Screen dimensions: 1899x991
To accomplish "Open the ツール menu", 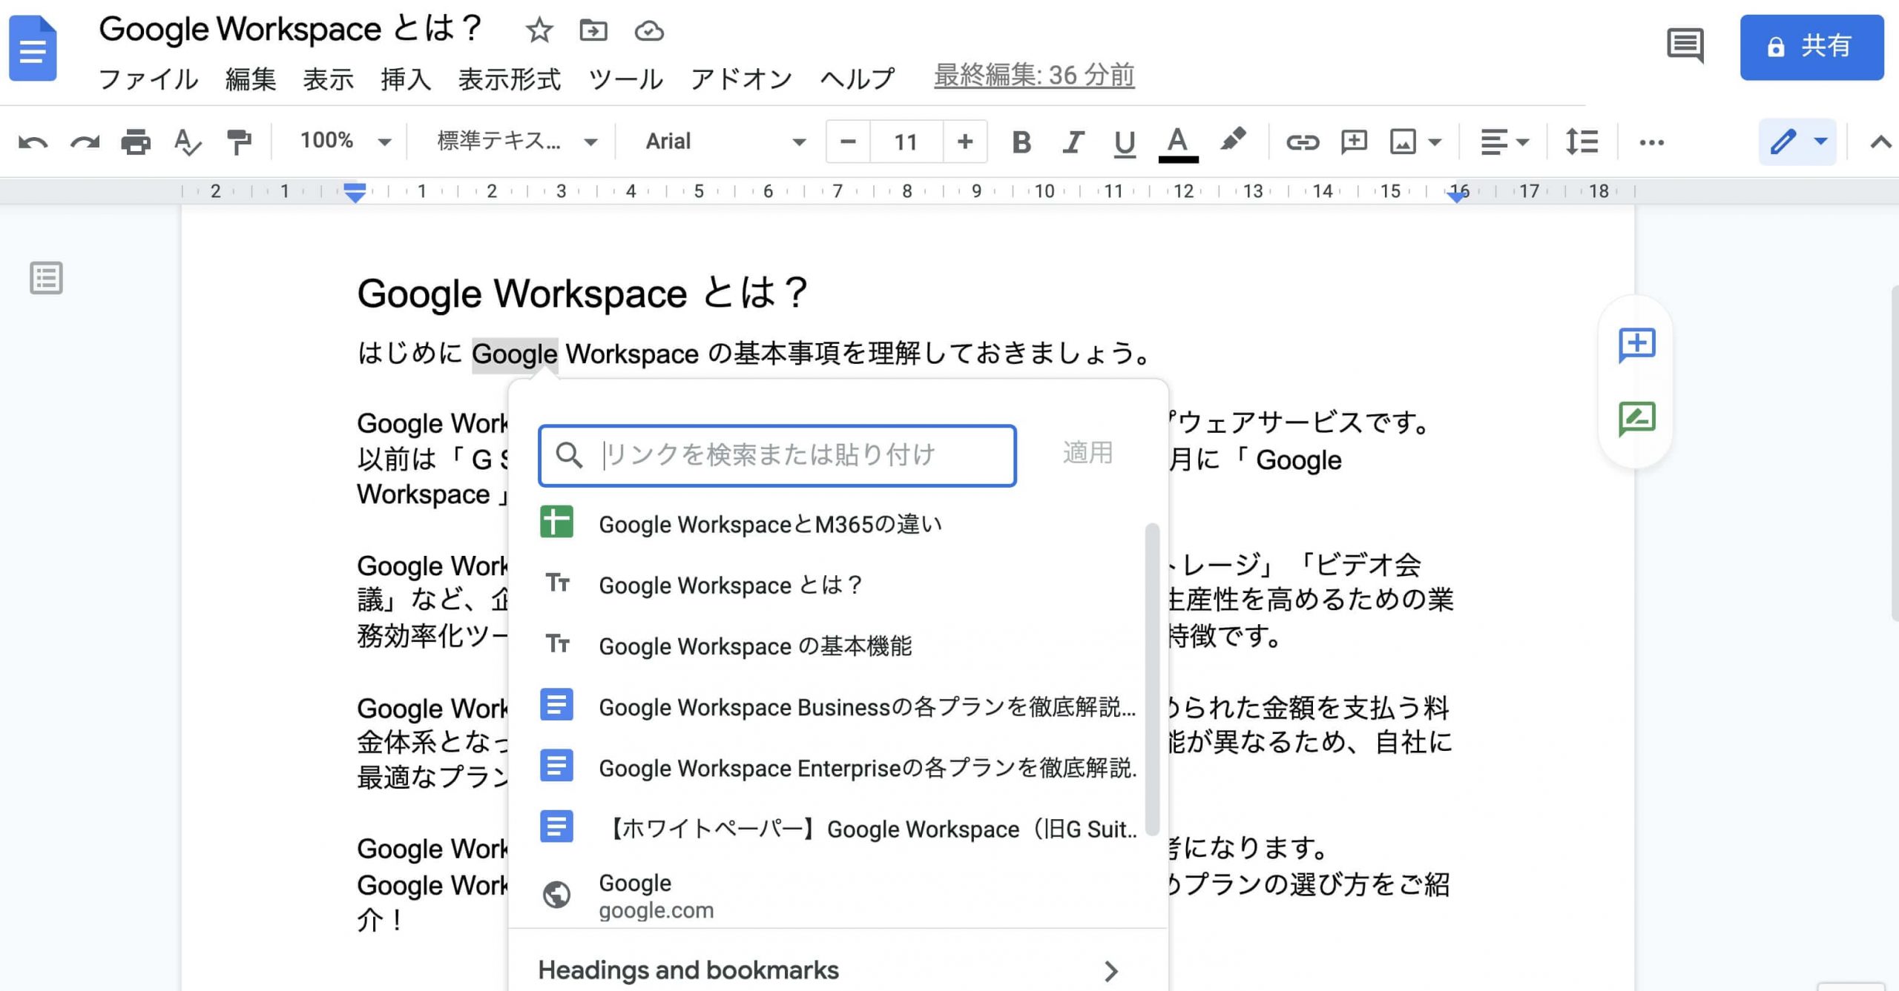I will point(625,79).
